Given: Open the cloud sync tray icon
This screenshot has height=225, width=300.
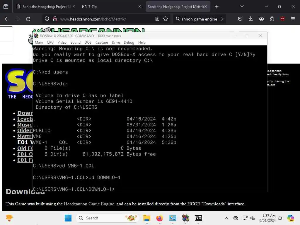Looking at the screenshot, I should (236, 218).
